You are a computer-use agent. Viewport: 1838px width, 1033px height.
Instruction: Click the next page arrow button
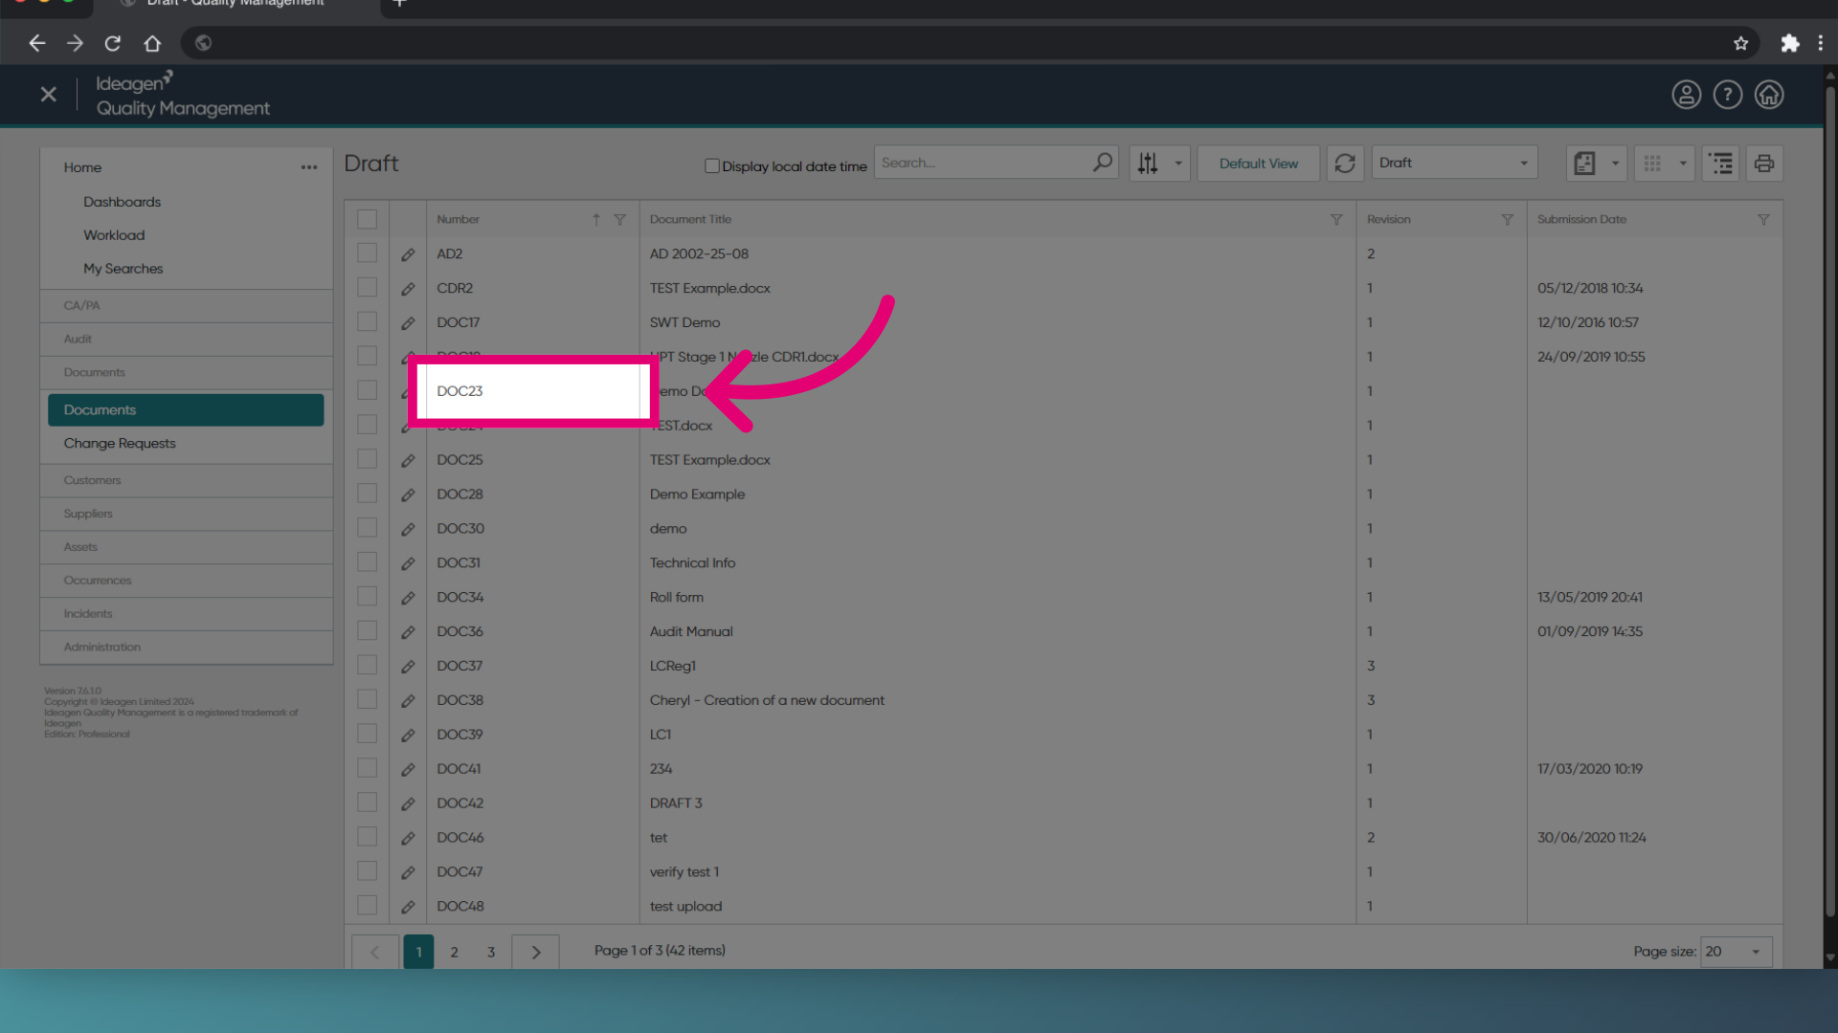click(536, 953)
